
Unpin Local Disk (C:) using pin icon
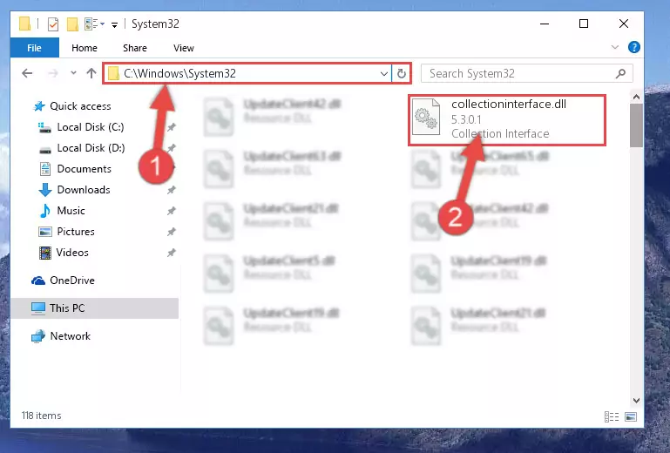172,127
